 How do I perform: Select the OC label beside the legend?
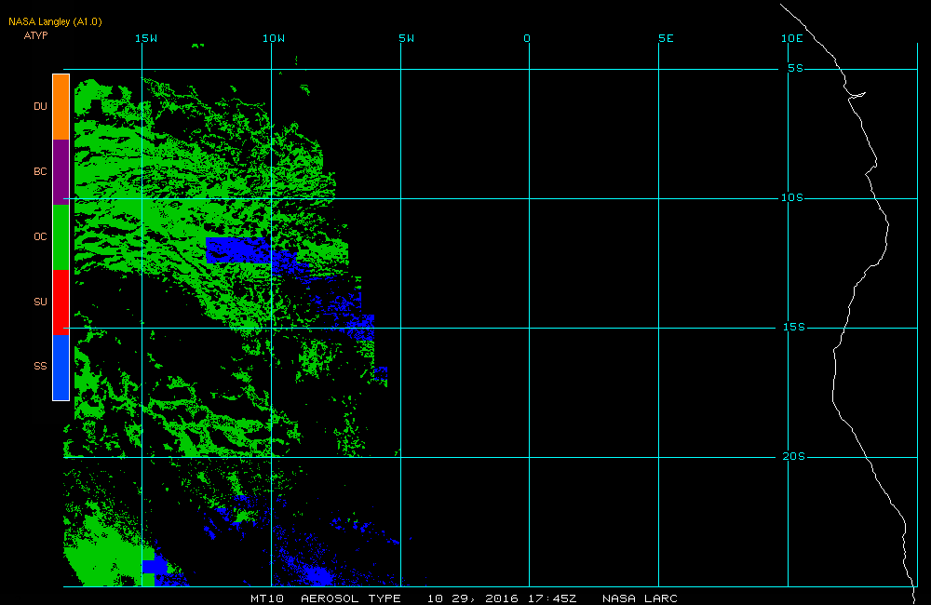pyautogui.click(x=40, y=236)
